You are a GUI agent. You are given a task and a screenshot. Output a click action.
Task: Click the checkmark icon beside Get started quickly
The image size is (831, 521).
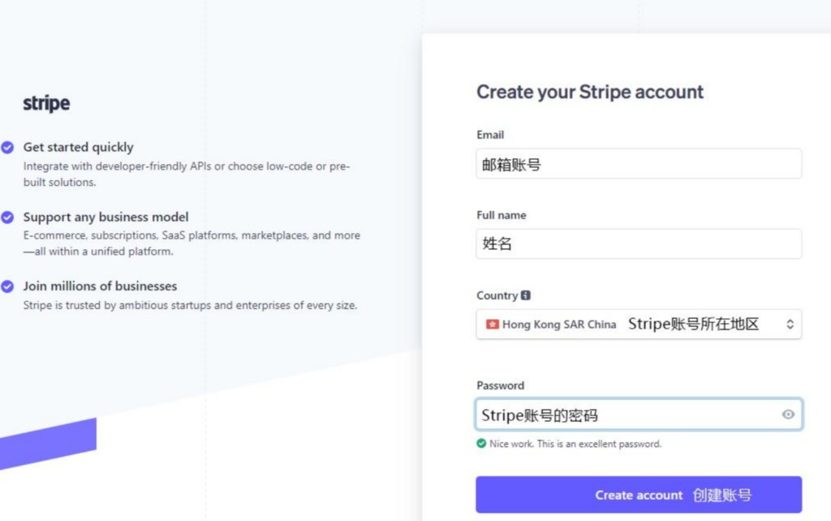coord(7,148)
